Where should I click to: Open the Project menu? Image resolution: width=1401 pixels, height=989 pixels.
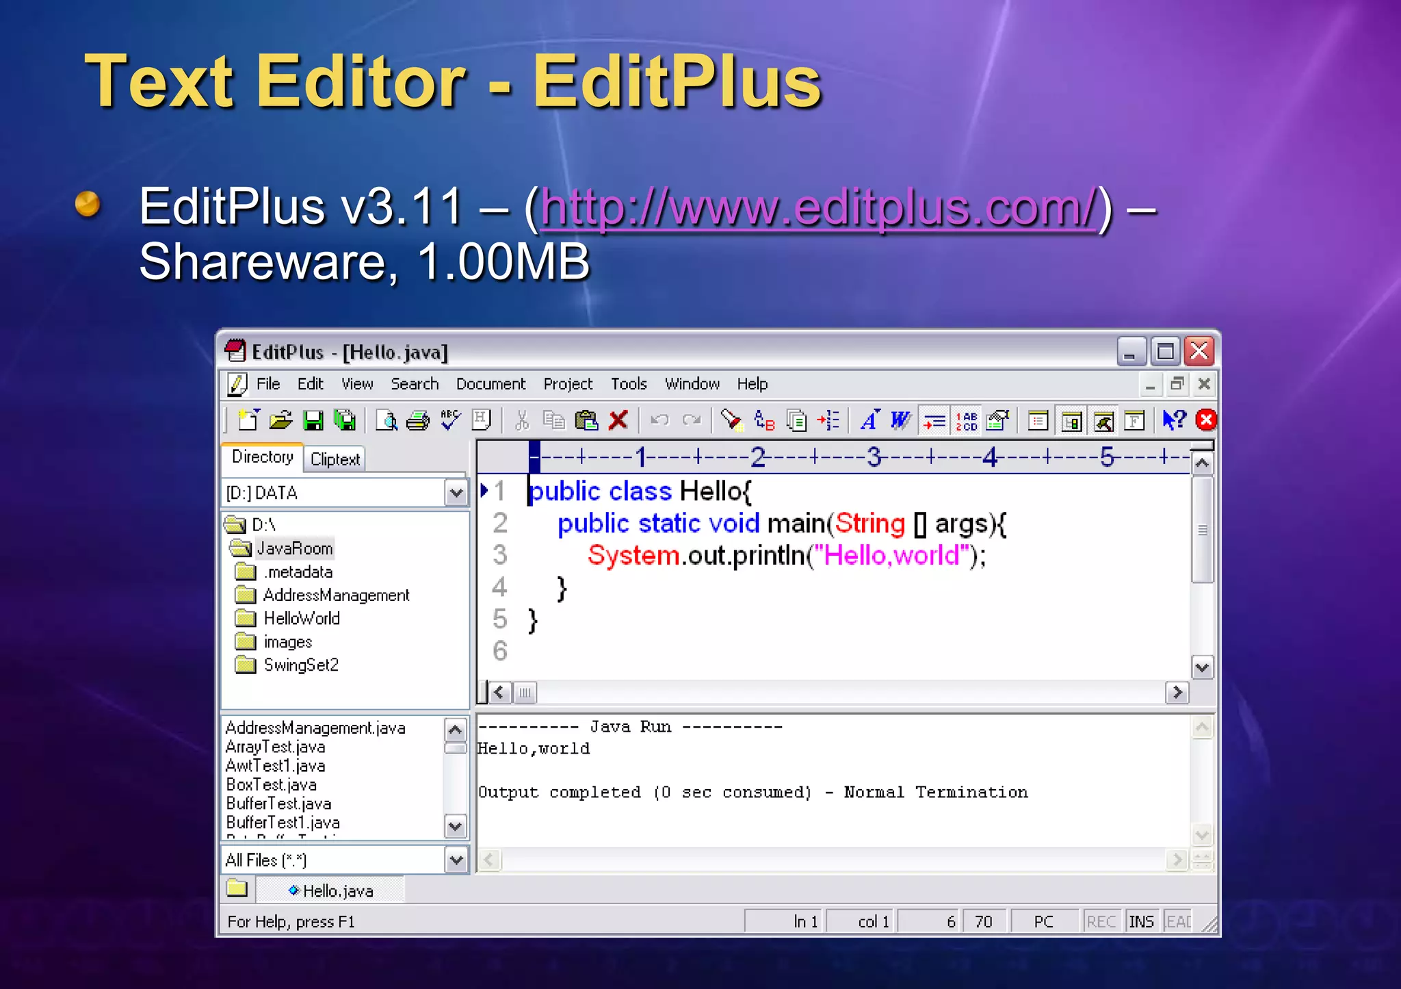[568, 384]
